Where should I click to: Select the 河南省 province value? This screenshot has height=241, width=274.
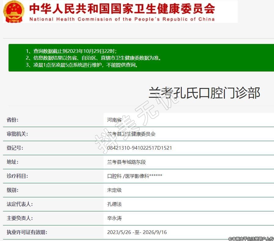point(114,120)
